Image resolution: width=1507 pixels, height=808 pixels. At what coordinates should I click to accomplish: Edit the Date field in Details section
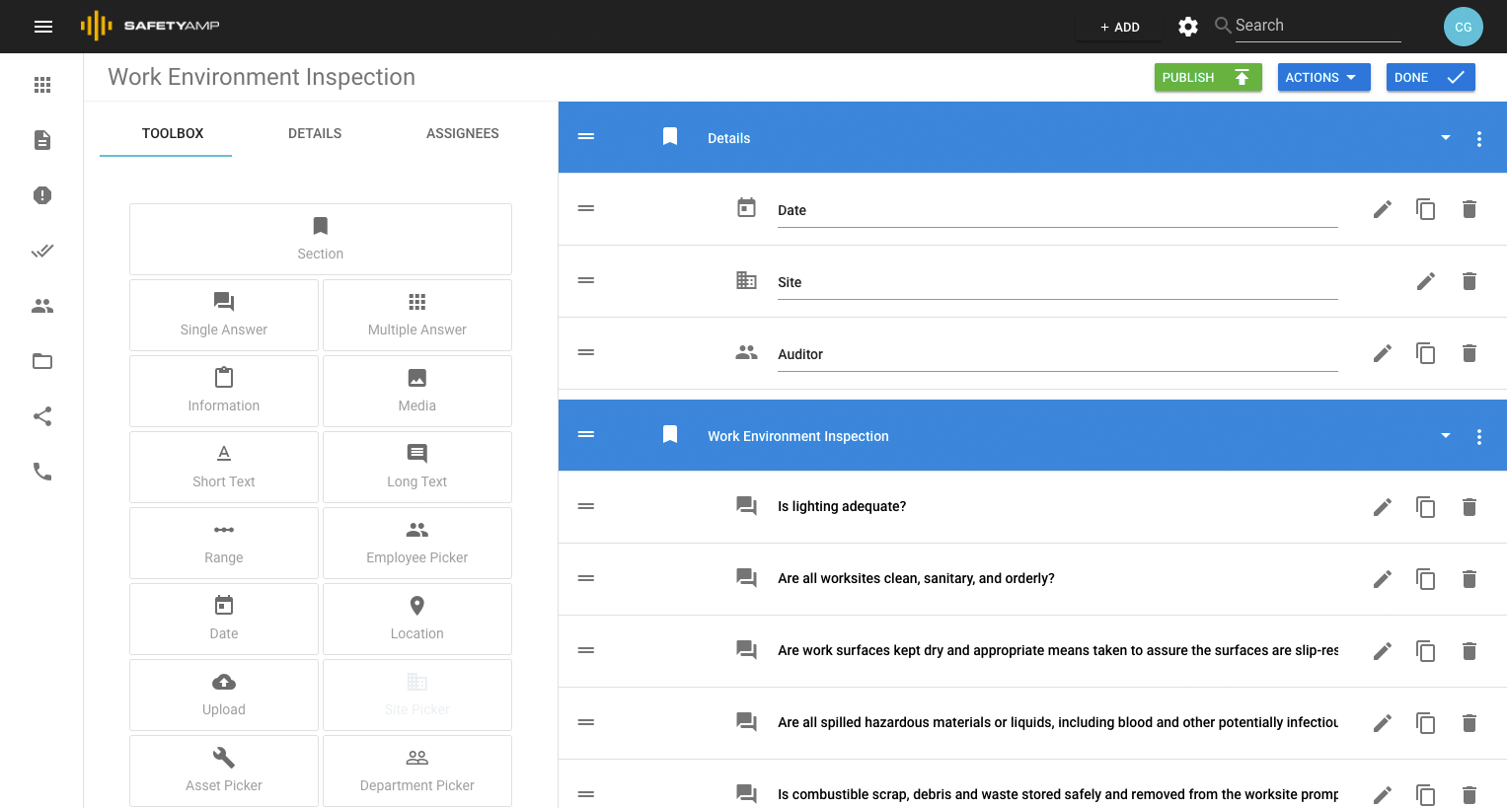1382,209
